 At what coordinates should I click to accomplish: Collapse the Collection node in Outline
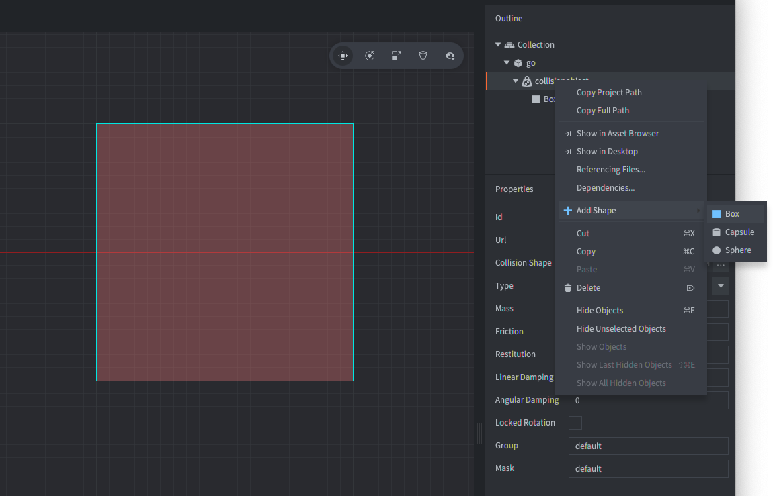497,44
